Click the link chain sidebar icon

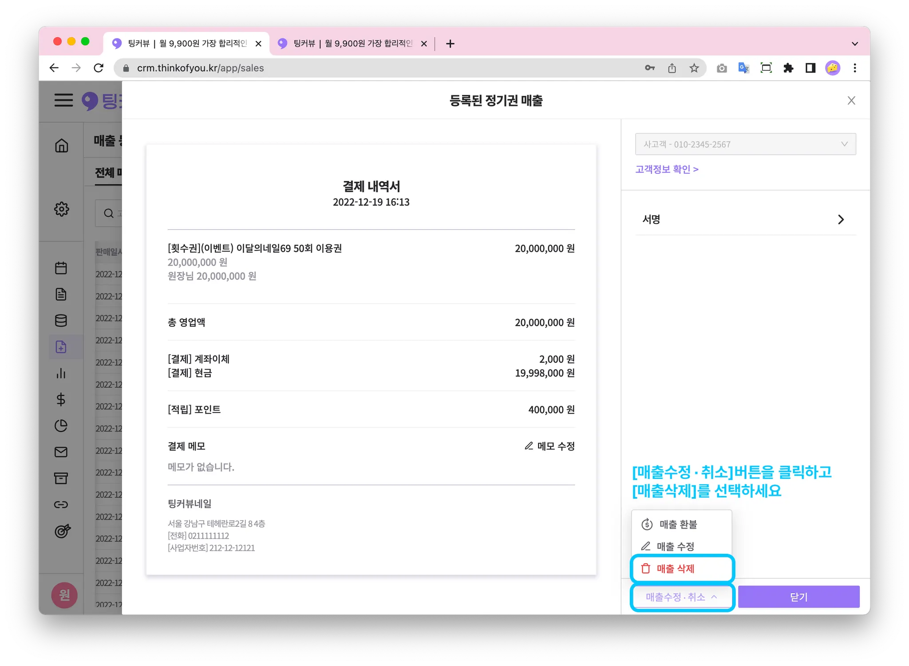(61, 505)
